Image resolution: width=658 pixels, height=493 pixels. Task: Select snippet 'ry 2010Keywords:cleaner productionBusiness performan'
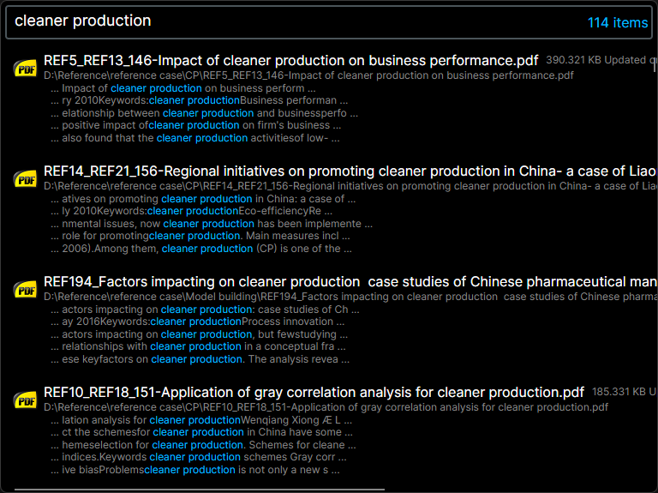click(x=199, y=101)
